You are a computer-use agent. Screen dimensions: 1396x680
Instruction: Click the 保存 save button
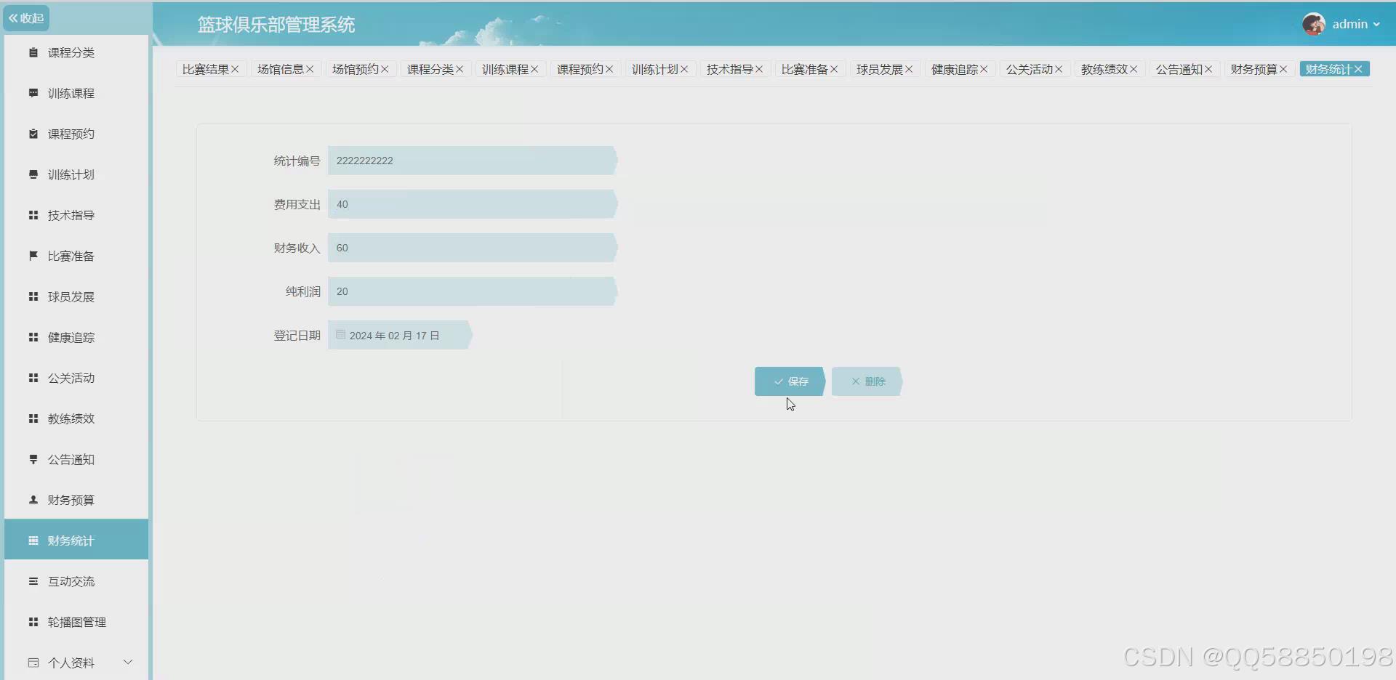[x=789, y=381]
